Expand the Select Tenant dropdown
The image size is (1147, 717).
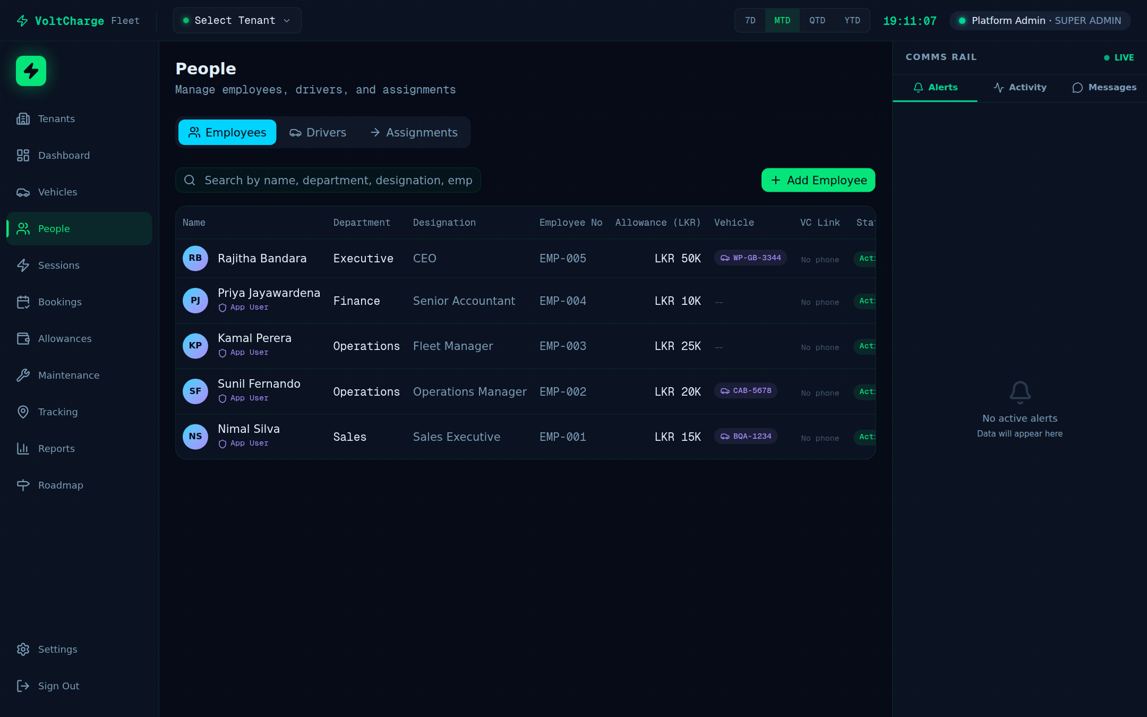click(x=237, y=21)
